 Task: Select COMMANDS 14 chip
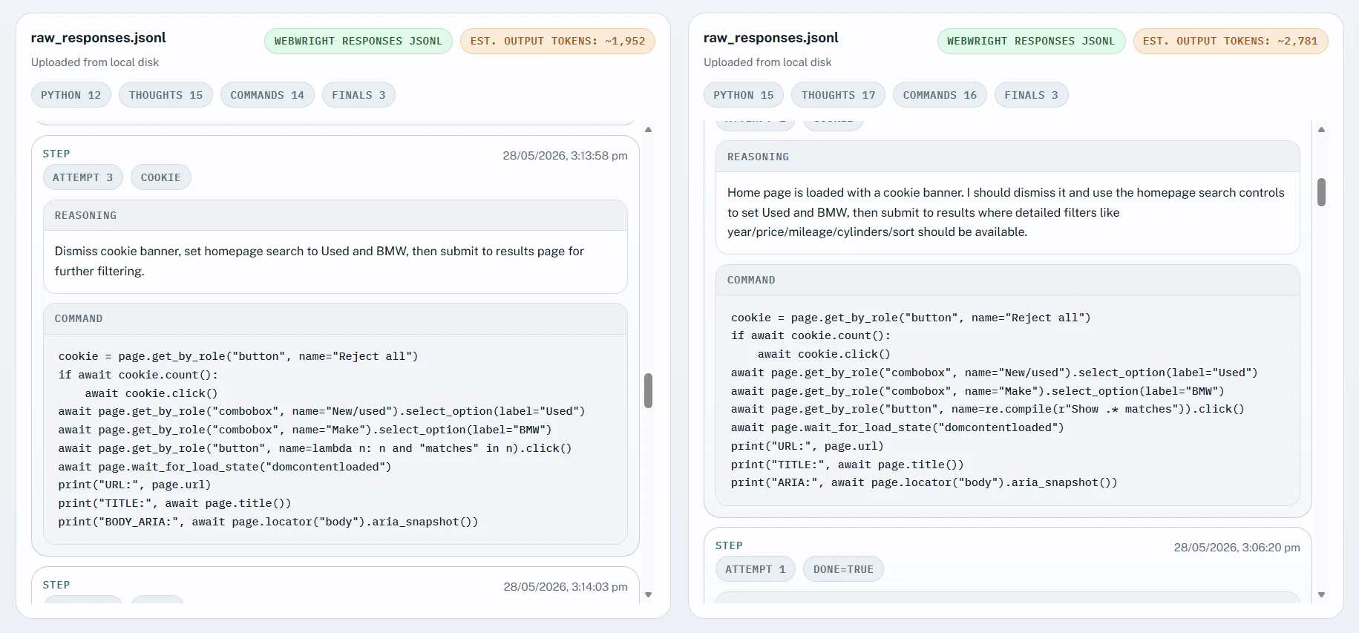267,95
